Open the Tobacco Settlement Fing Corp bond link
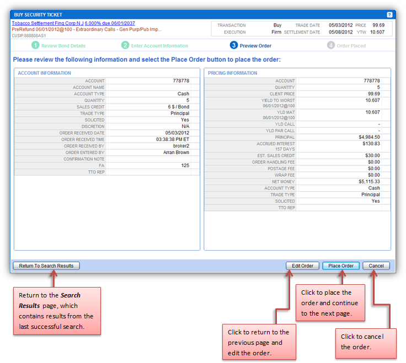Screen dimensions: 406x363 [x=74, y=24]
